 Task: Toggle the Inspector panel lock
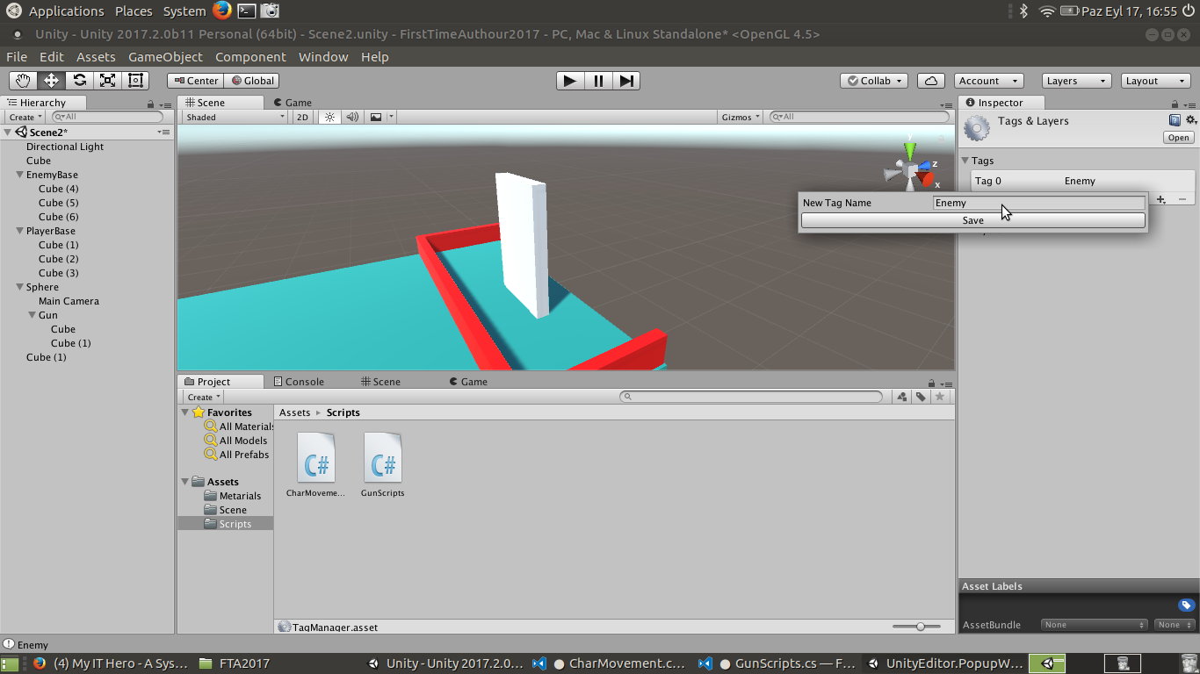1176,104
